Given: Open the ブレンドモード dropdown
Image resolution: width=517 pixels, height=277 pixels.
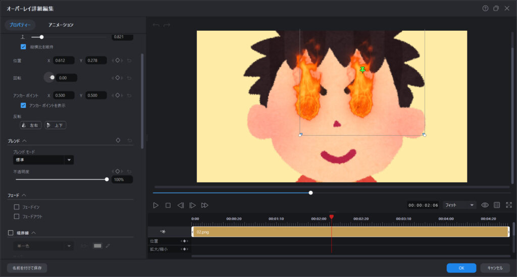Looking at the screenshot, I should tap(43, 160).
